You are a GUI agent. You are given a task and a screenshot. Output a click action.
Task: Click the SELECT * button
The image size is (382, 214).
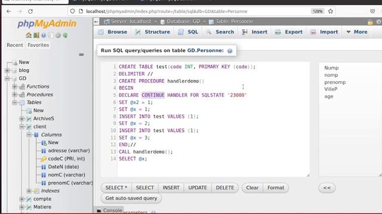coord(116,188)
